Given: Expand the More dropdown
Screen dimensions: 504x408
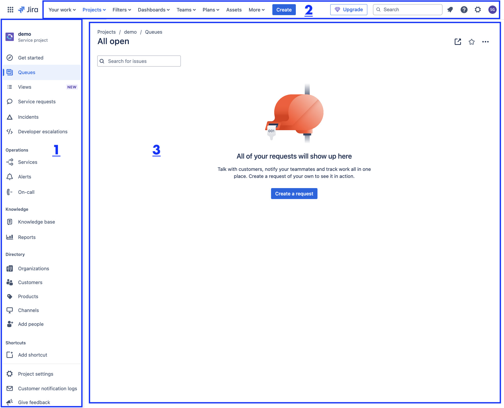Looking at the screenshot, I should pyautogui.click(x=257, y=10).
